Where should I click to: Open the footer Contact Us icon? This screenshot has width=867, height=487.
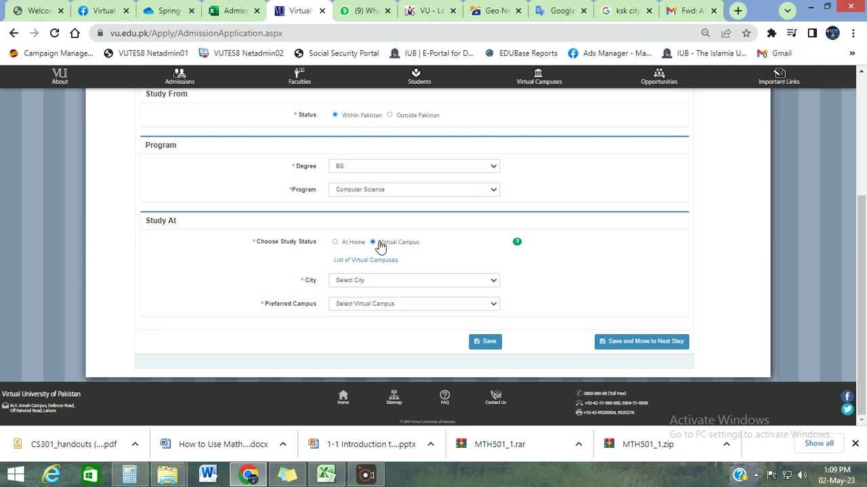coord(496,397)
